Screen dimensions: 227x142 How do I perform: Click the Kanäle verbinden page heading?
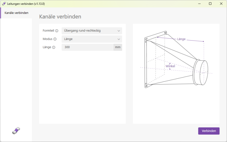pyautogui.click(x=60, y=17)
